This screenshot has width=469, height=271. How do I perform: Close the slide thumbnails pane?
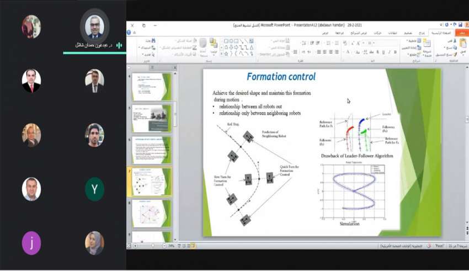[x=175, y=68]
